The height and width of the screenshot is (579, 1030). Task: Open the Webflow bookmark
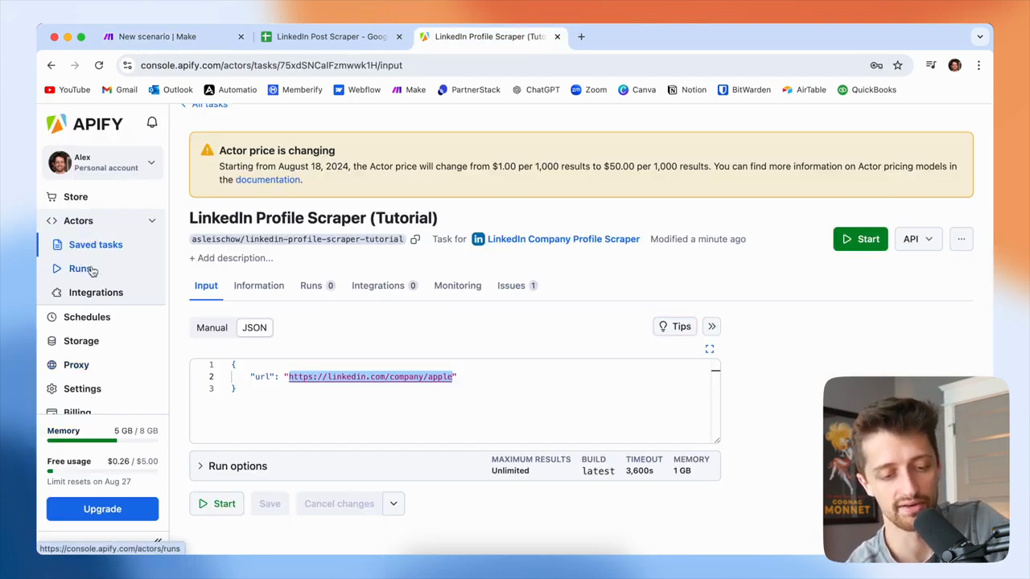356,90
